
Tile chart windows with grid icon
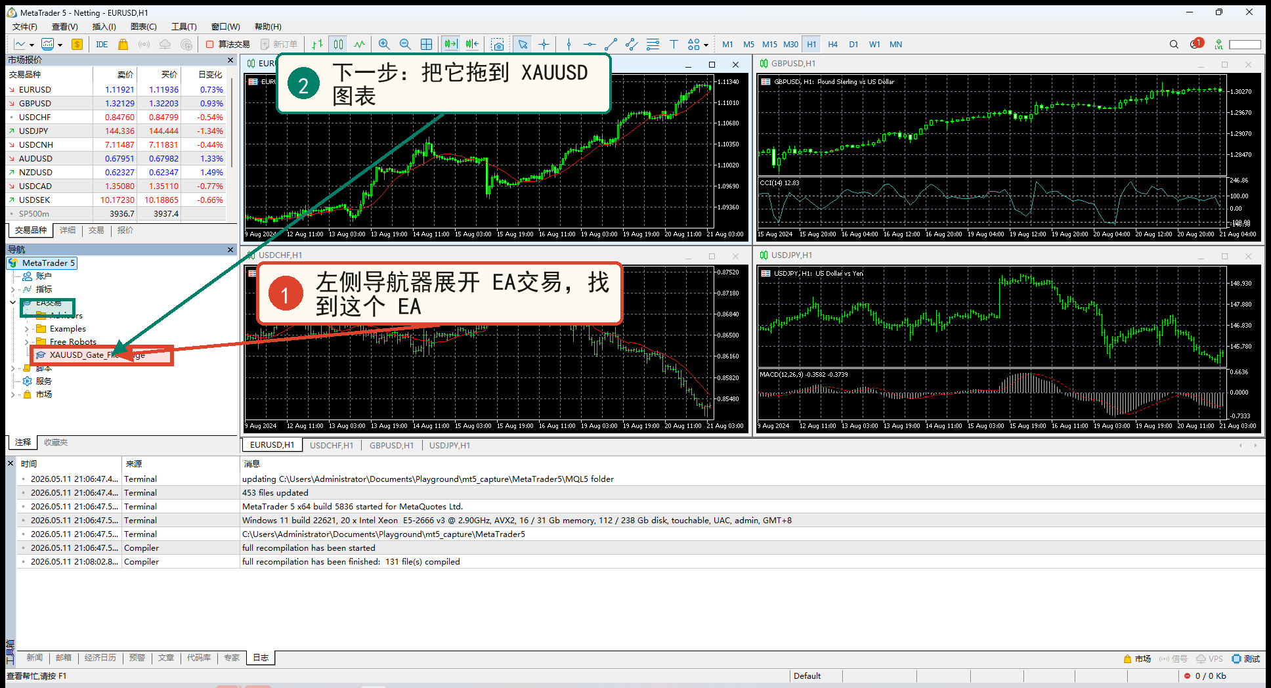[x=426, y=44]
